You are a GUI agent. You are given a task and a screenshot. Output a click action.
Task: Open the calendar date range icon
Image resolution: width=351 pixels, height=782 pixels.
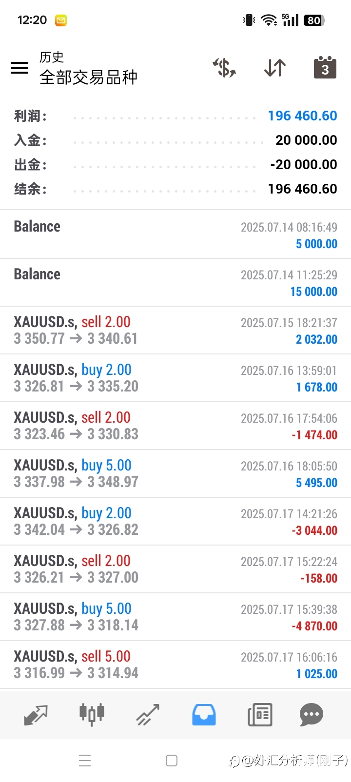pyautogui.click(x=325, y=67)
